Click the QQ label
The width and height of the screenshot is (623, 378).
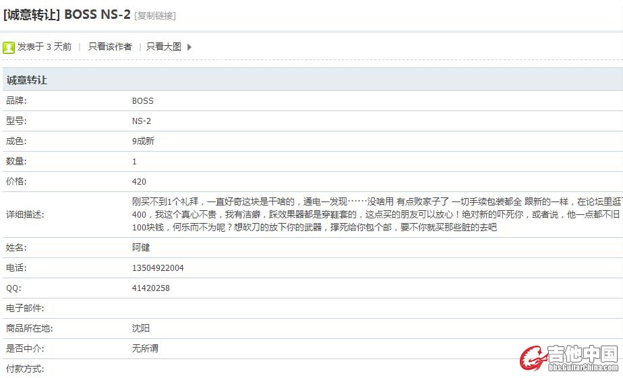(13, 288)
